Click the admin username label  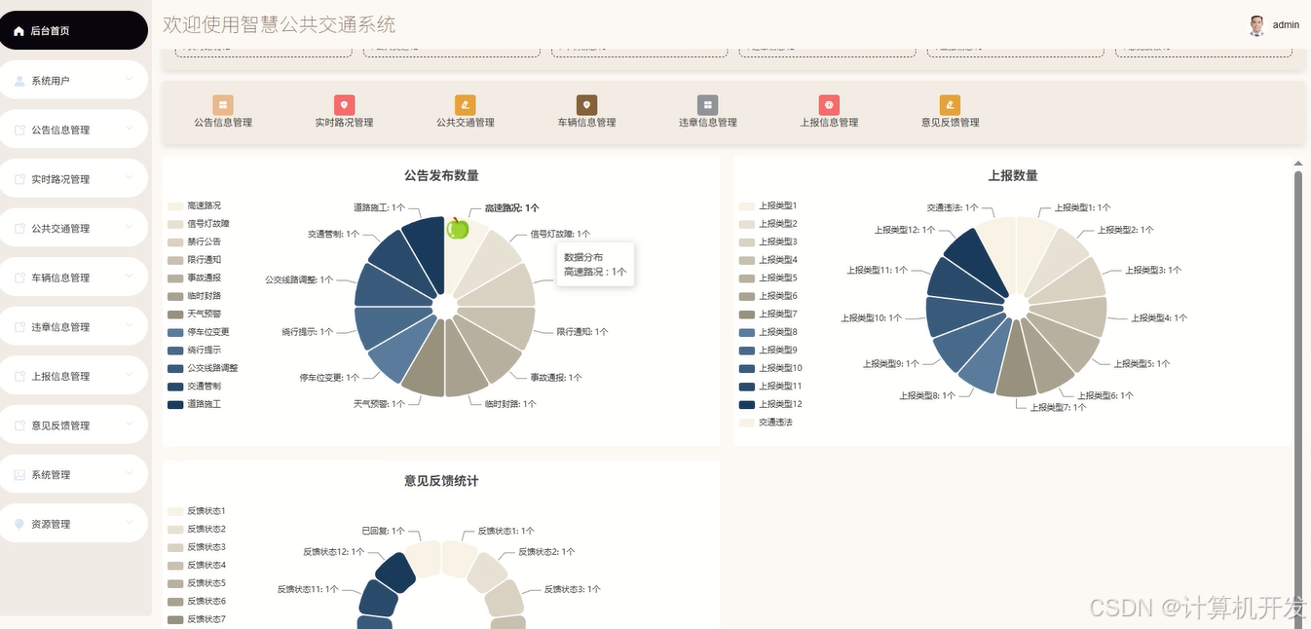1286,25
